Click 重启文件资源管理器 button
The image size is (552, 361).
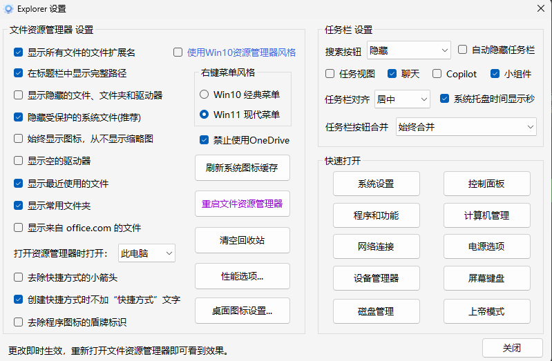click(242, 204)
